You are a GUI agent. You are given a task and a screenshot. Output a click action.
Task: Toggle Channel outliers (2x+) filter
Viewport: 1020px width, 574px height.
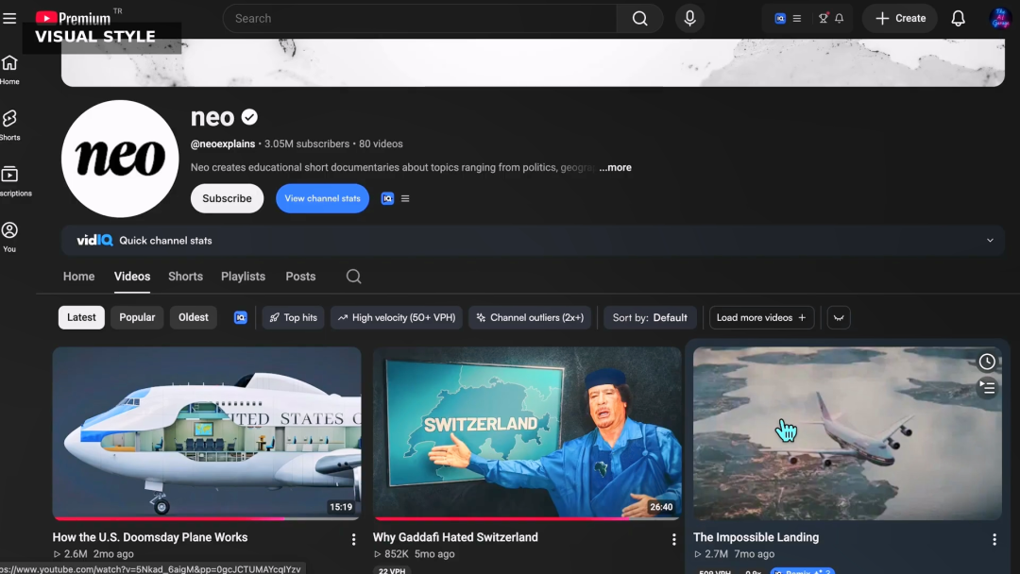(x=530, y=318)
